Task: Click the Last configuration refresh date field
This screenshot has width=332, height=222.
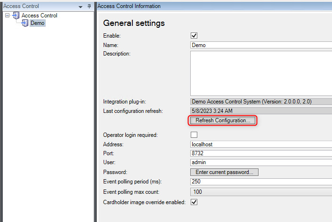Action: tap(260, 111)
